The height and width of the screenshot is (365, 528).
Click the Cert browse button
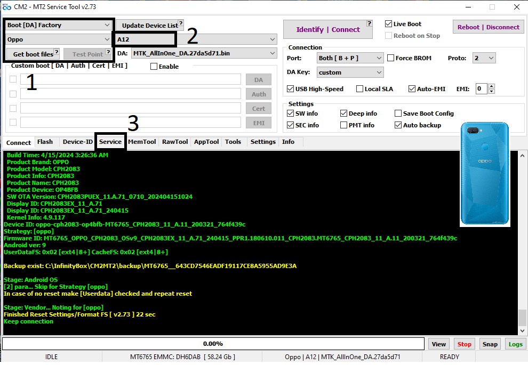(x=259, y=109)
